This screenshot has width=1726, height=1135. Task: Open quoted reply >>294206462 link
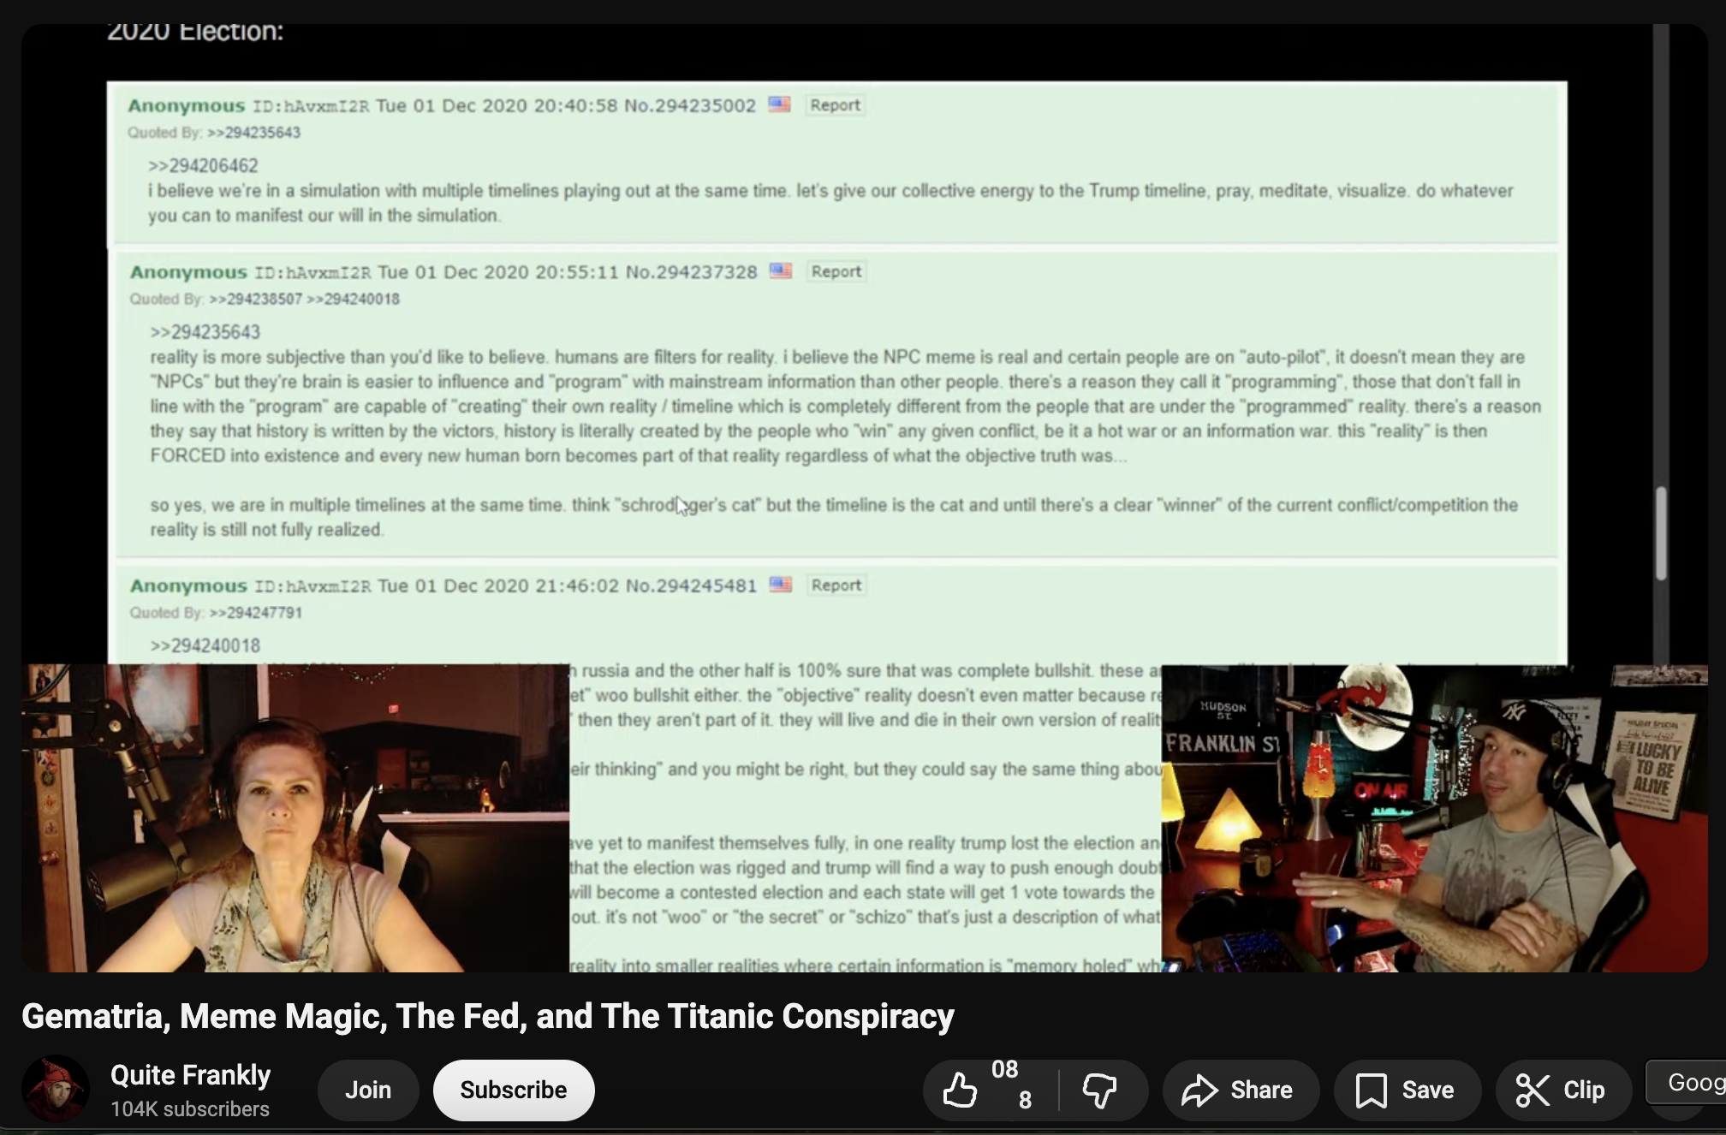[203, 165]
